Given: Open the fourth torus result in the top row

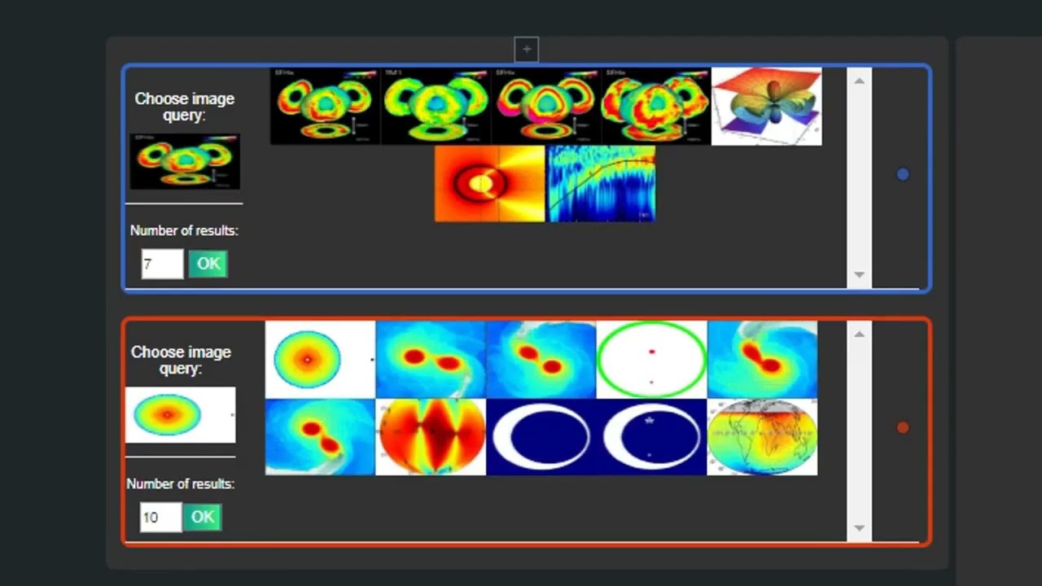Looking at the screenshot, I should coord(656,107).
